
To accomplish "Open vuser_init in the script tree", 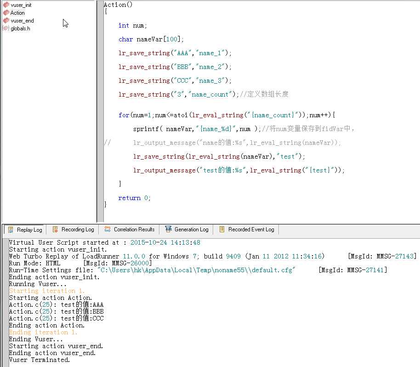I will click(x=21, y=5).
